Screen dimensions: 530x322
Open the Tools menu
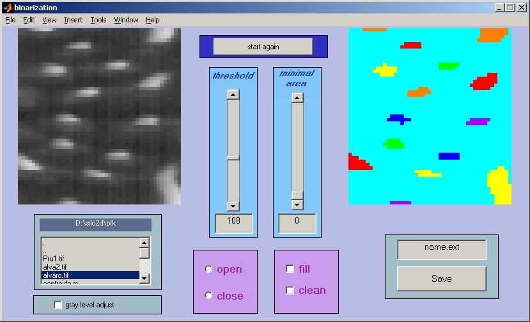tap(98, 20)
